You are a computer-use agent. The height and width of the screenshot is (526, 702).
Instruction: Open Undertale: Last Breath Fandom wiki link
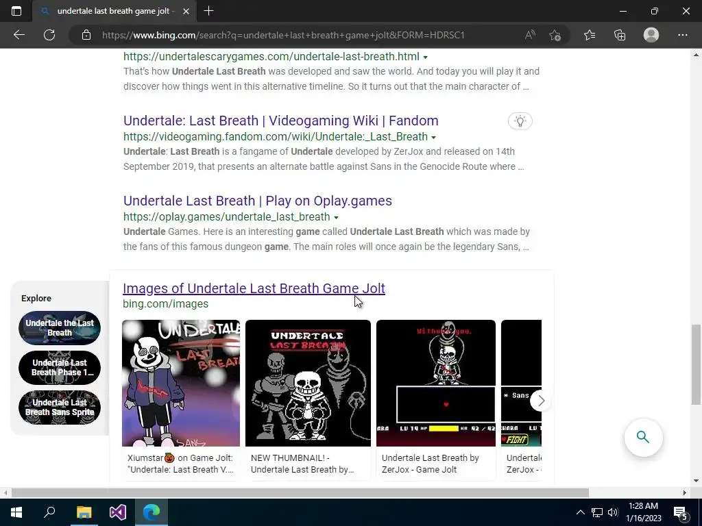[x=280, y=121]
